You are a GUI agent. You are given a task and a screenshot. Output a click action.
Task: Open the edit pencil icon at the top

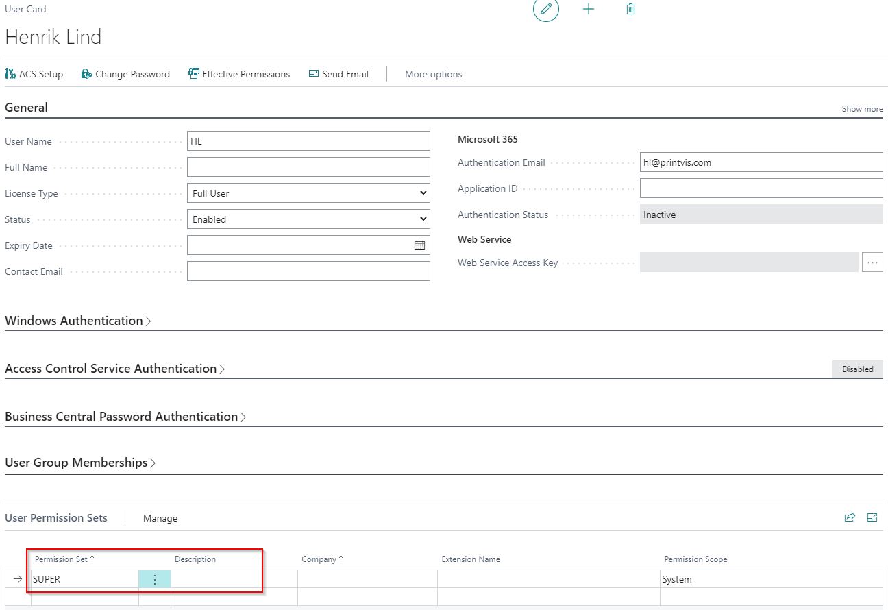pyautogui.click(x=545, y=10)
